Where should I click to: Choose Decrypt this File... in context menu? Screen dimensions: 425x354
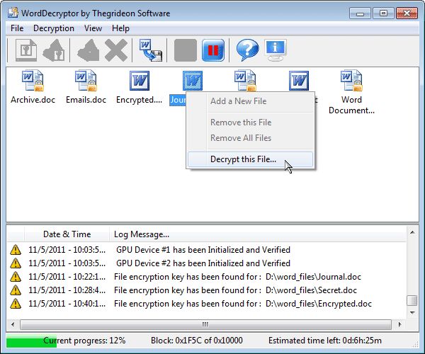tap(250, 159)
